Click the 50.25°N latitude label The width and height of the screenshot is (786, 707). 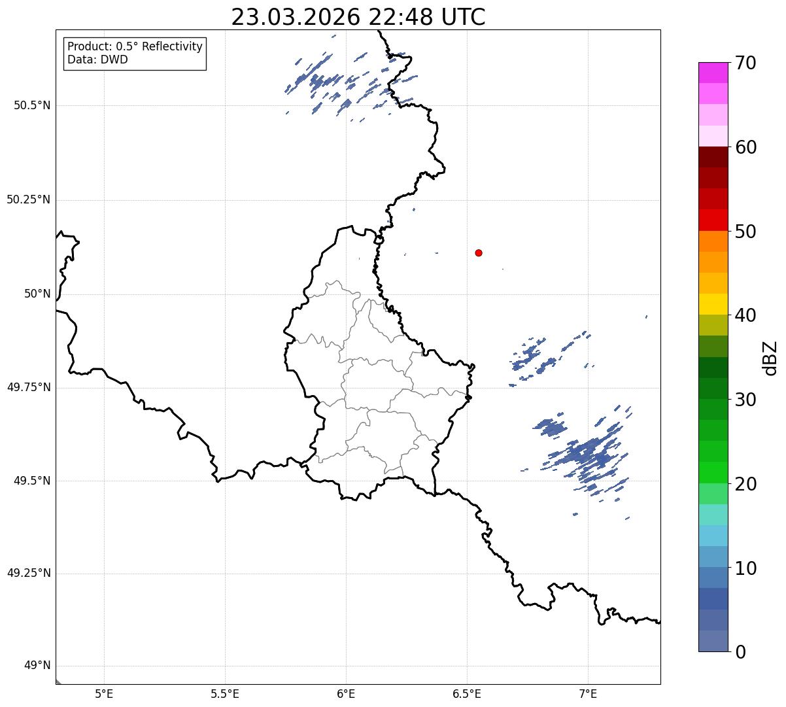click(x=29, y=199)
